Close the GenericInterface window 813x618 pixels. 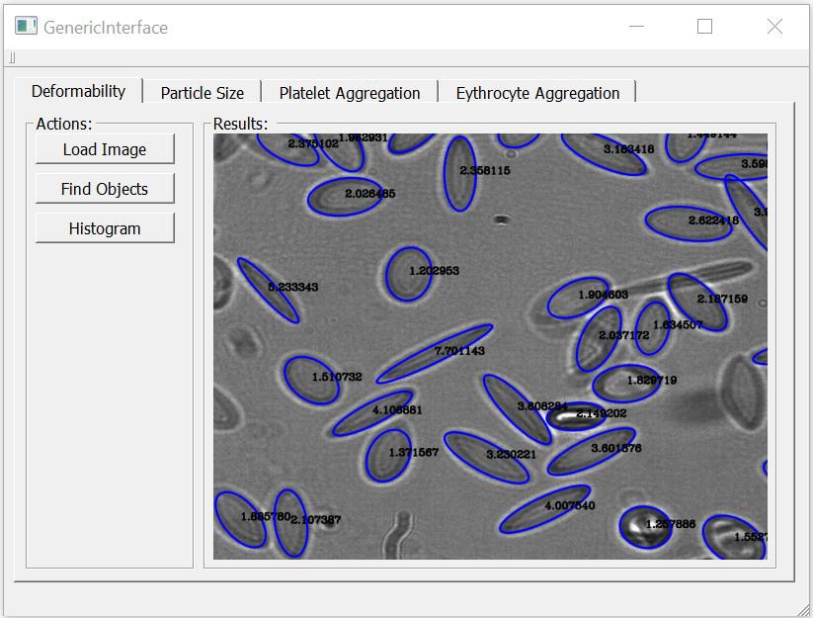point(774,26)
